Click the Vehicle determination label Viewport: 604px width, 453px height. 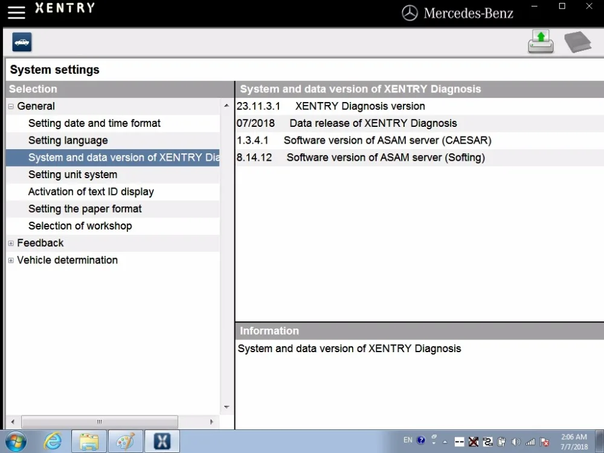68,260
